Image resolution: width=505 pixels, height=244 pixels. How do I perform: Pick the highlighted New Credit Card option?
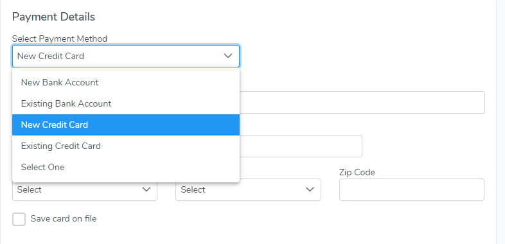(126, 125)
